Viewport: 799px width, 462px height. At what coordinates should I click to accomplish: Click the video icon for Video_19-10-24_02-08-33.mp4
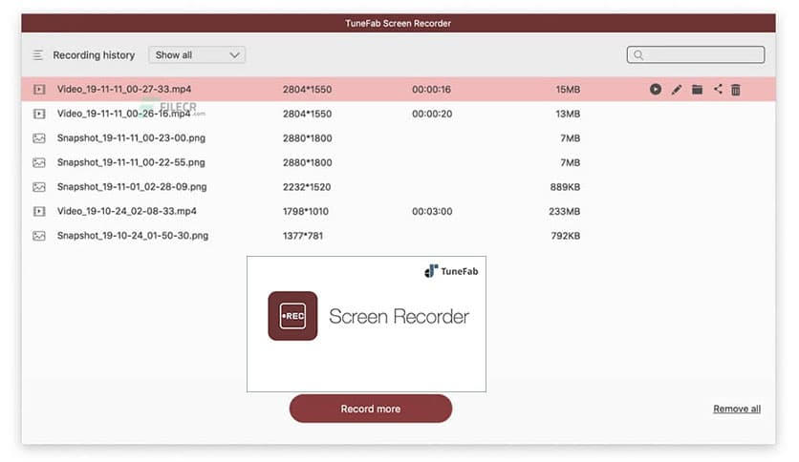[39, 211]
